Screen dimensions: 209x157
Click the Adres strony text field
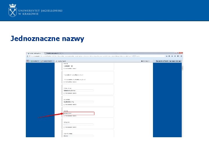pyautogui.click(x=78, y=90)
